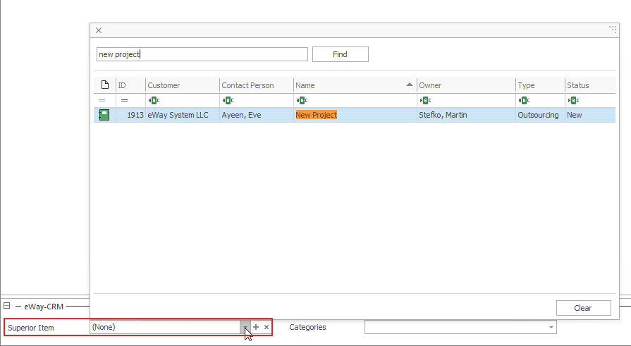Sort by the Name column header
This screenshot has width=631, height=346.
pos(353,85)
